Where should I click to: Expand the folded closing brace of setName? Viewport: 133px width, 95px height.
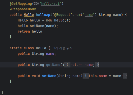pos(125,76)
